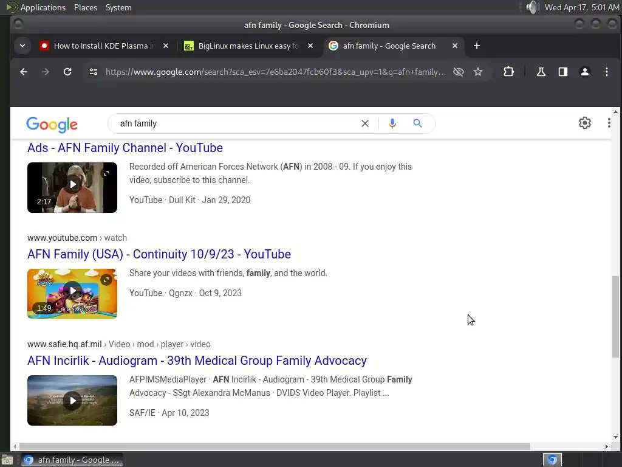Image resolution: width=622 pixels, height=467 pixels.
Task: Open AFN Incirlik Audiogram result link
Action: [x=197, y=361]
